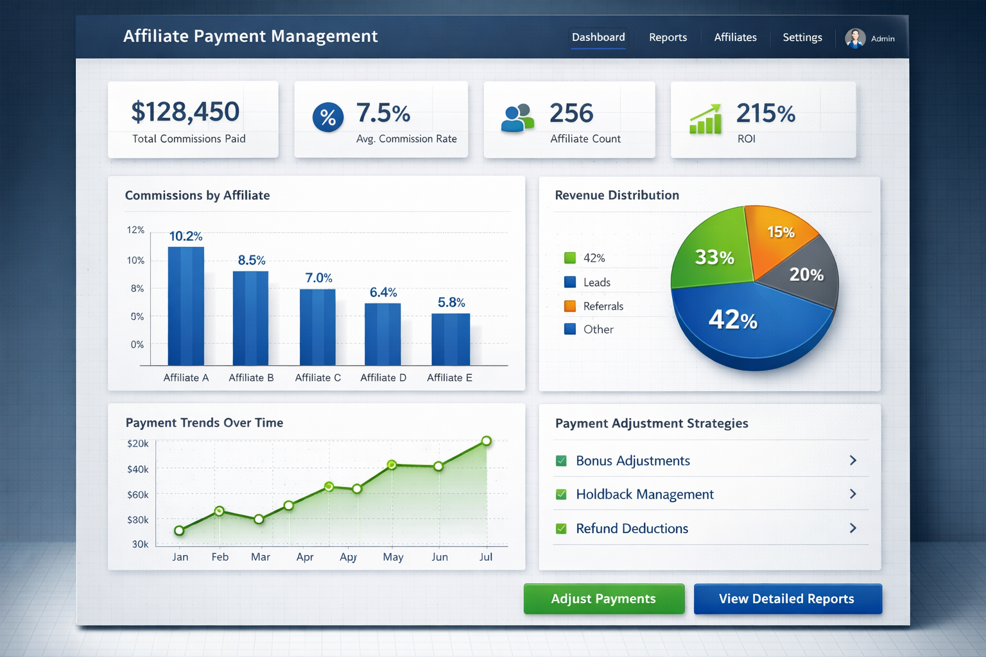Navigate to Settings
986x657 pixels.
(x=802, y=37)
